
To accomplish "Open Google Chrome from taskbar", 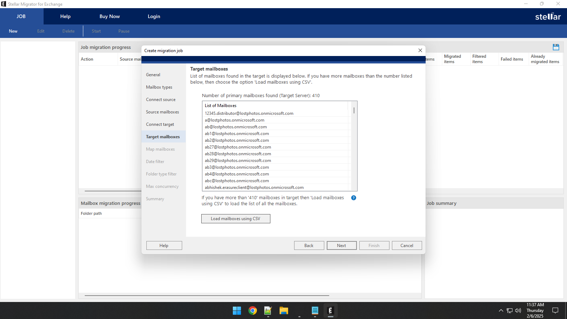I will tap(252, 311).
